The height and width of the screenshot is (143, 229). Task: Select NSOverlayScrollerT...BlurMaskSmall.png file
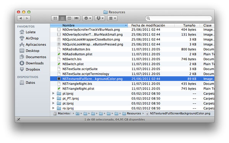click(x=92, y=35)
